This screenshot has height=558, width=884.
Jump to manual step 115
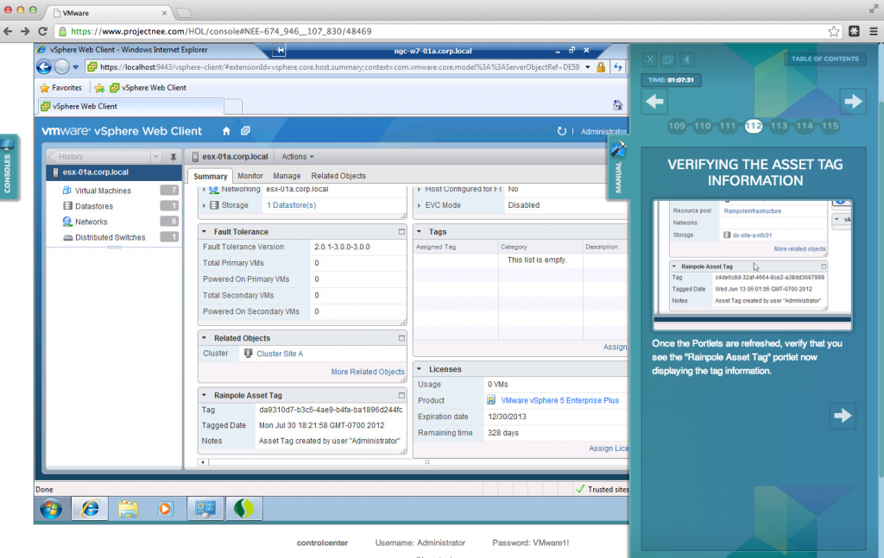click(x=830, y=126)
